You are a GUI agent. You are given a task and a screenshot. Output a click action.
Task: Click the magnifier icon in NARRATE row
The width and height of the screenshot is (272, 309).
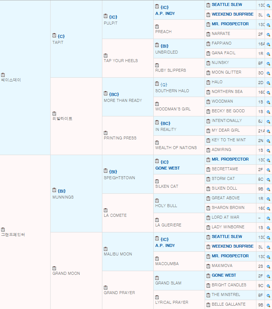click(268, 35)
